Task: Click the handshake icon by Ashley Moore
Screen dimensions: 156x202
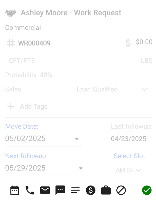Action: point(11,13)
